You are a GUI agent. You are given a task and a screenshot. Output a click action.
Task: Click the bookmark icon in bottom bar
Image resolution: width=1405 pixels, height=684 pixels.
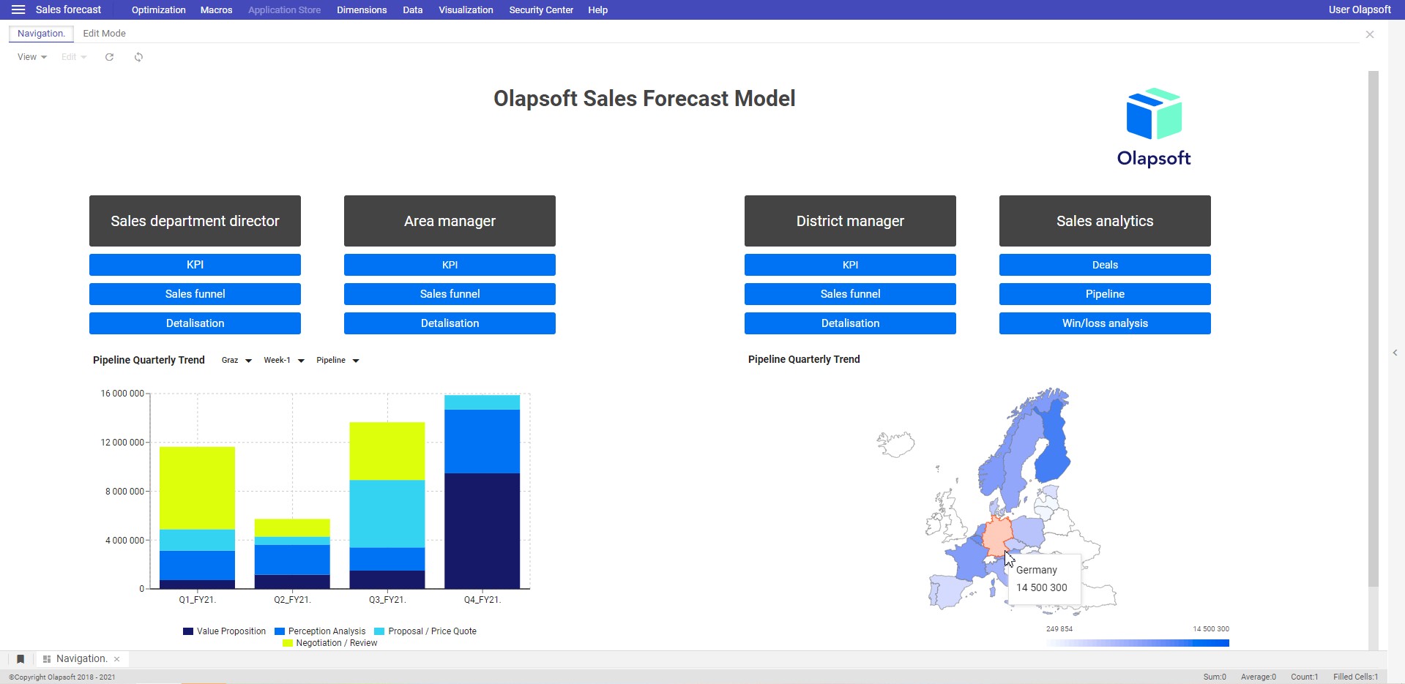pos(21,659)
